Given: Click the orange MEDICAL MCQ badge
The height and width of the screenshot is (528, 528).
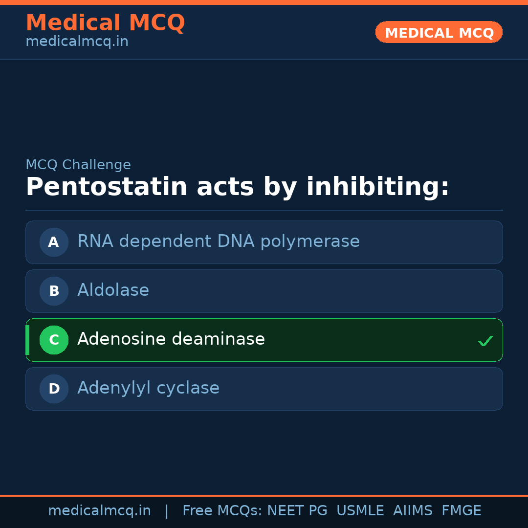Looking at the screenshot, I should pos(439,32).
